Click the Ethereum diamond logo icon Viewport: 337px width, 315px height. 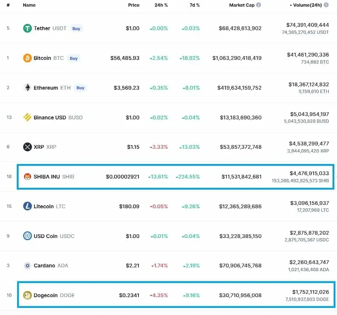pyautogui.click(x=27, y=88)
